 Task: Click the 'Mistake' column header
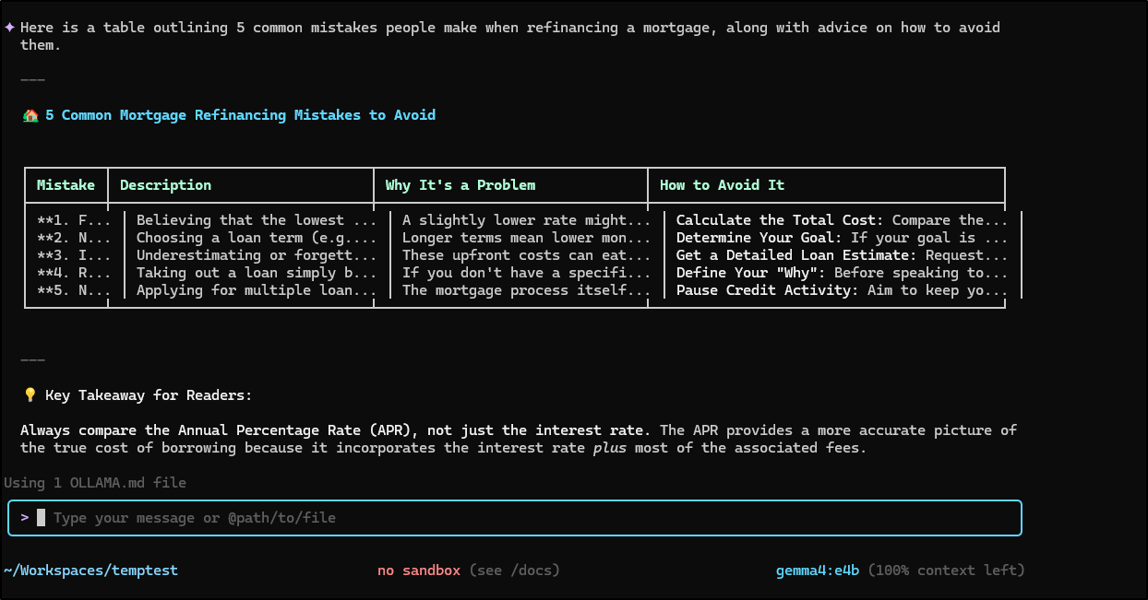66,185
